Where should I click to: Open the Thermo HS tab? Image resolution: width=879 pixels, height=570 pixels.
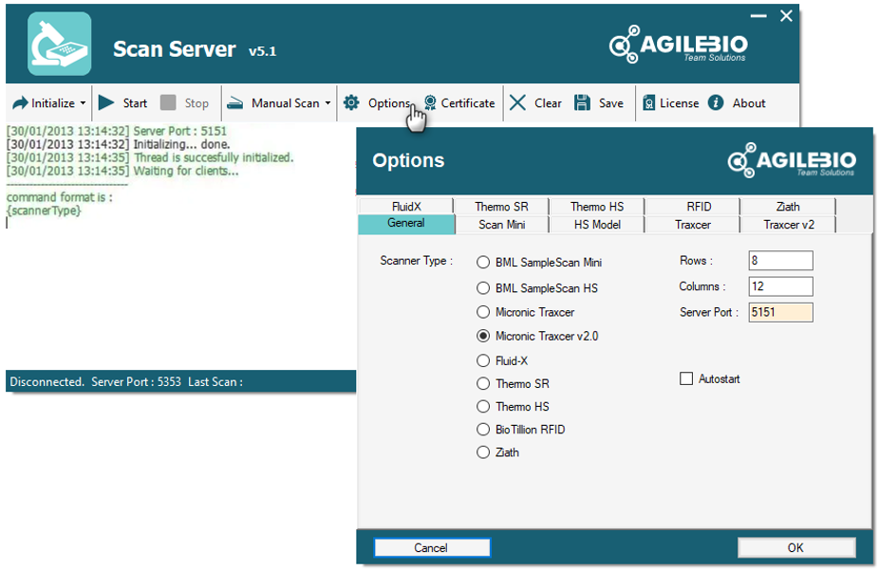click(597, 207)
